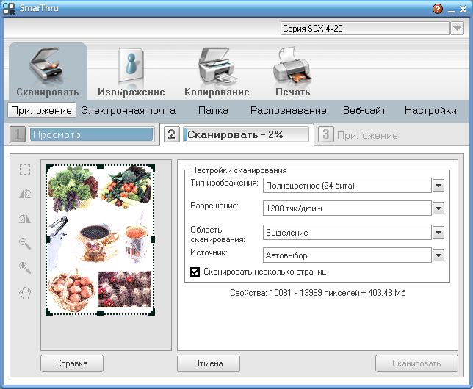Switch to the Веб-сайт tab
473x389 pixels.
364,110
